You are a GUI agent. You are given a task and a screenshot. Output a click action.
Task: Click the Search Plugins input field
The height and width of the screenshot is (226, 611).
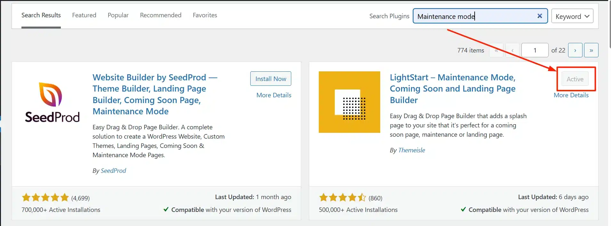tap(480, 16)
